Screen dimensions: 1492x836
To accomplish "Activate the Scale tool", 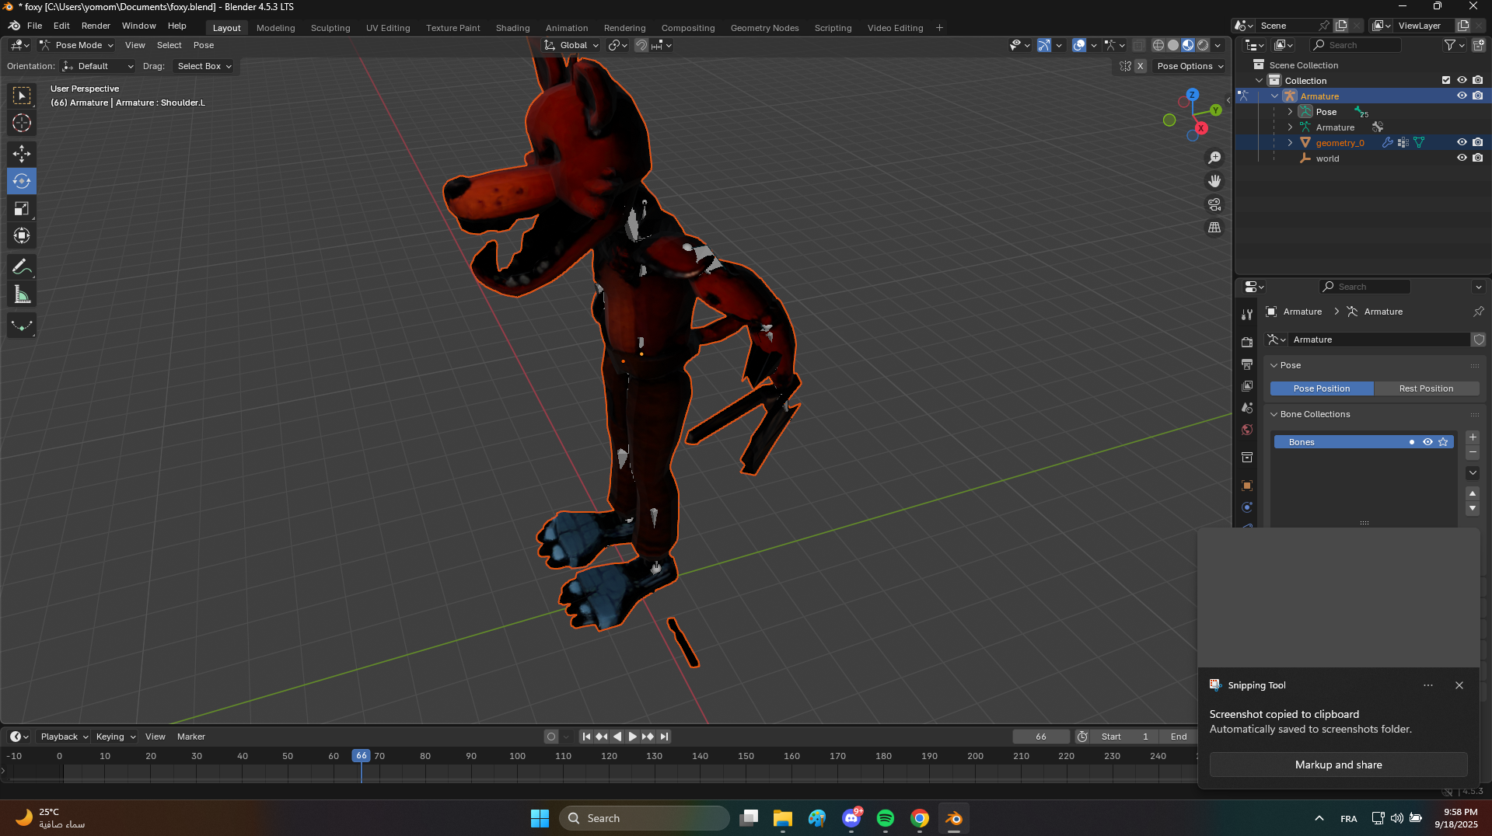I will pos(22,208).
